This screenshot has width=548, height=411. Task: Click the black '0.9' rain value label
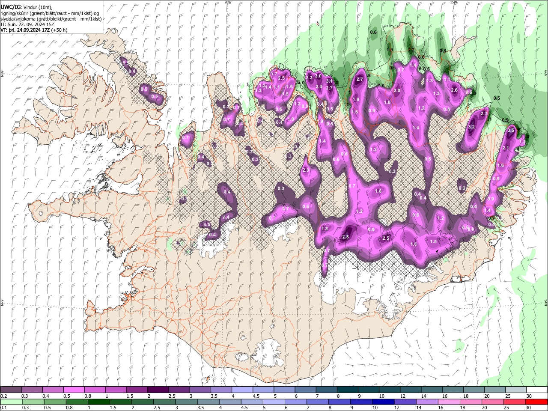505,120
